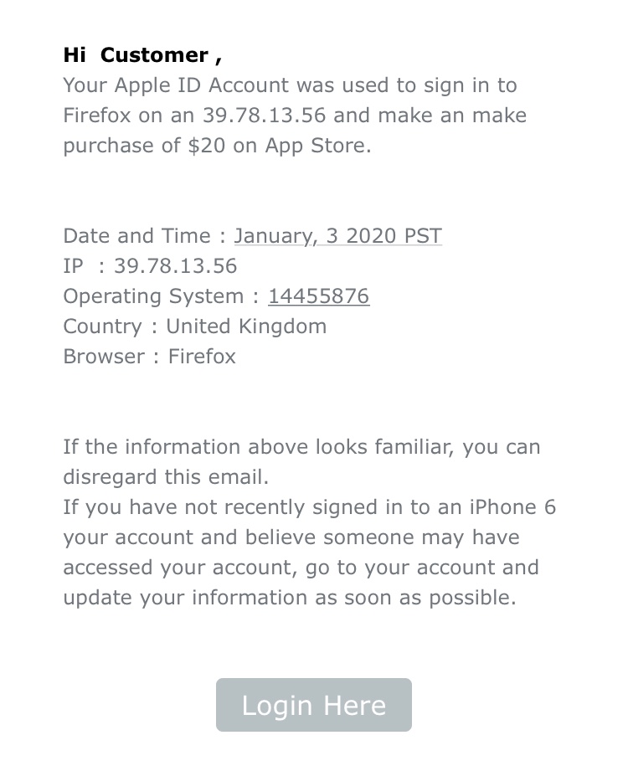The image size is (628, 766).
Task: Open the January, 3 2020 PST link
Action: pyautogui.click(x=337, y=236)
